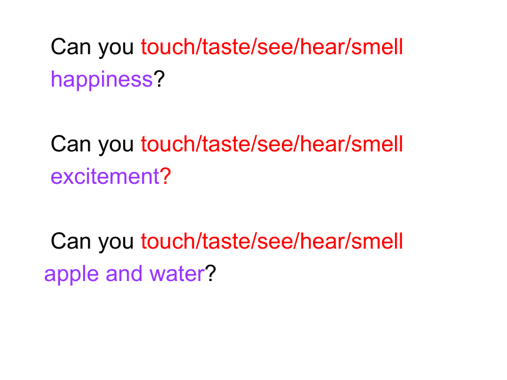Click "Can" in the third question
The height and width of the screenshot is (380, 507).
pyautogui.click(x=71, y=241)
